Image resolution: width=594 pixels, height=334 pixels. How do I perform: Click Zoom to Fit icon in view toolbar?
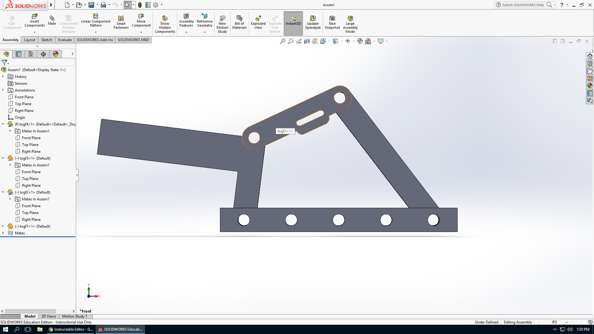tap(282, 41)
